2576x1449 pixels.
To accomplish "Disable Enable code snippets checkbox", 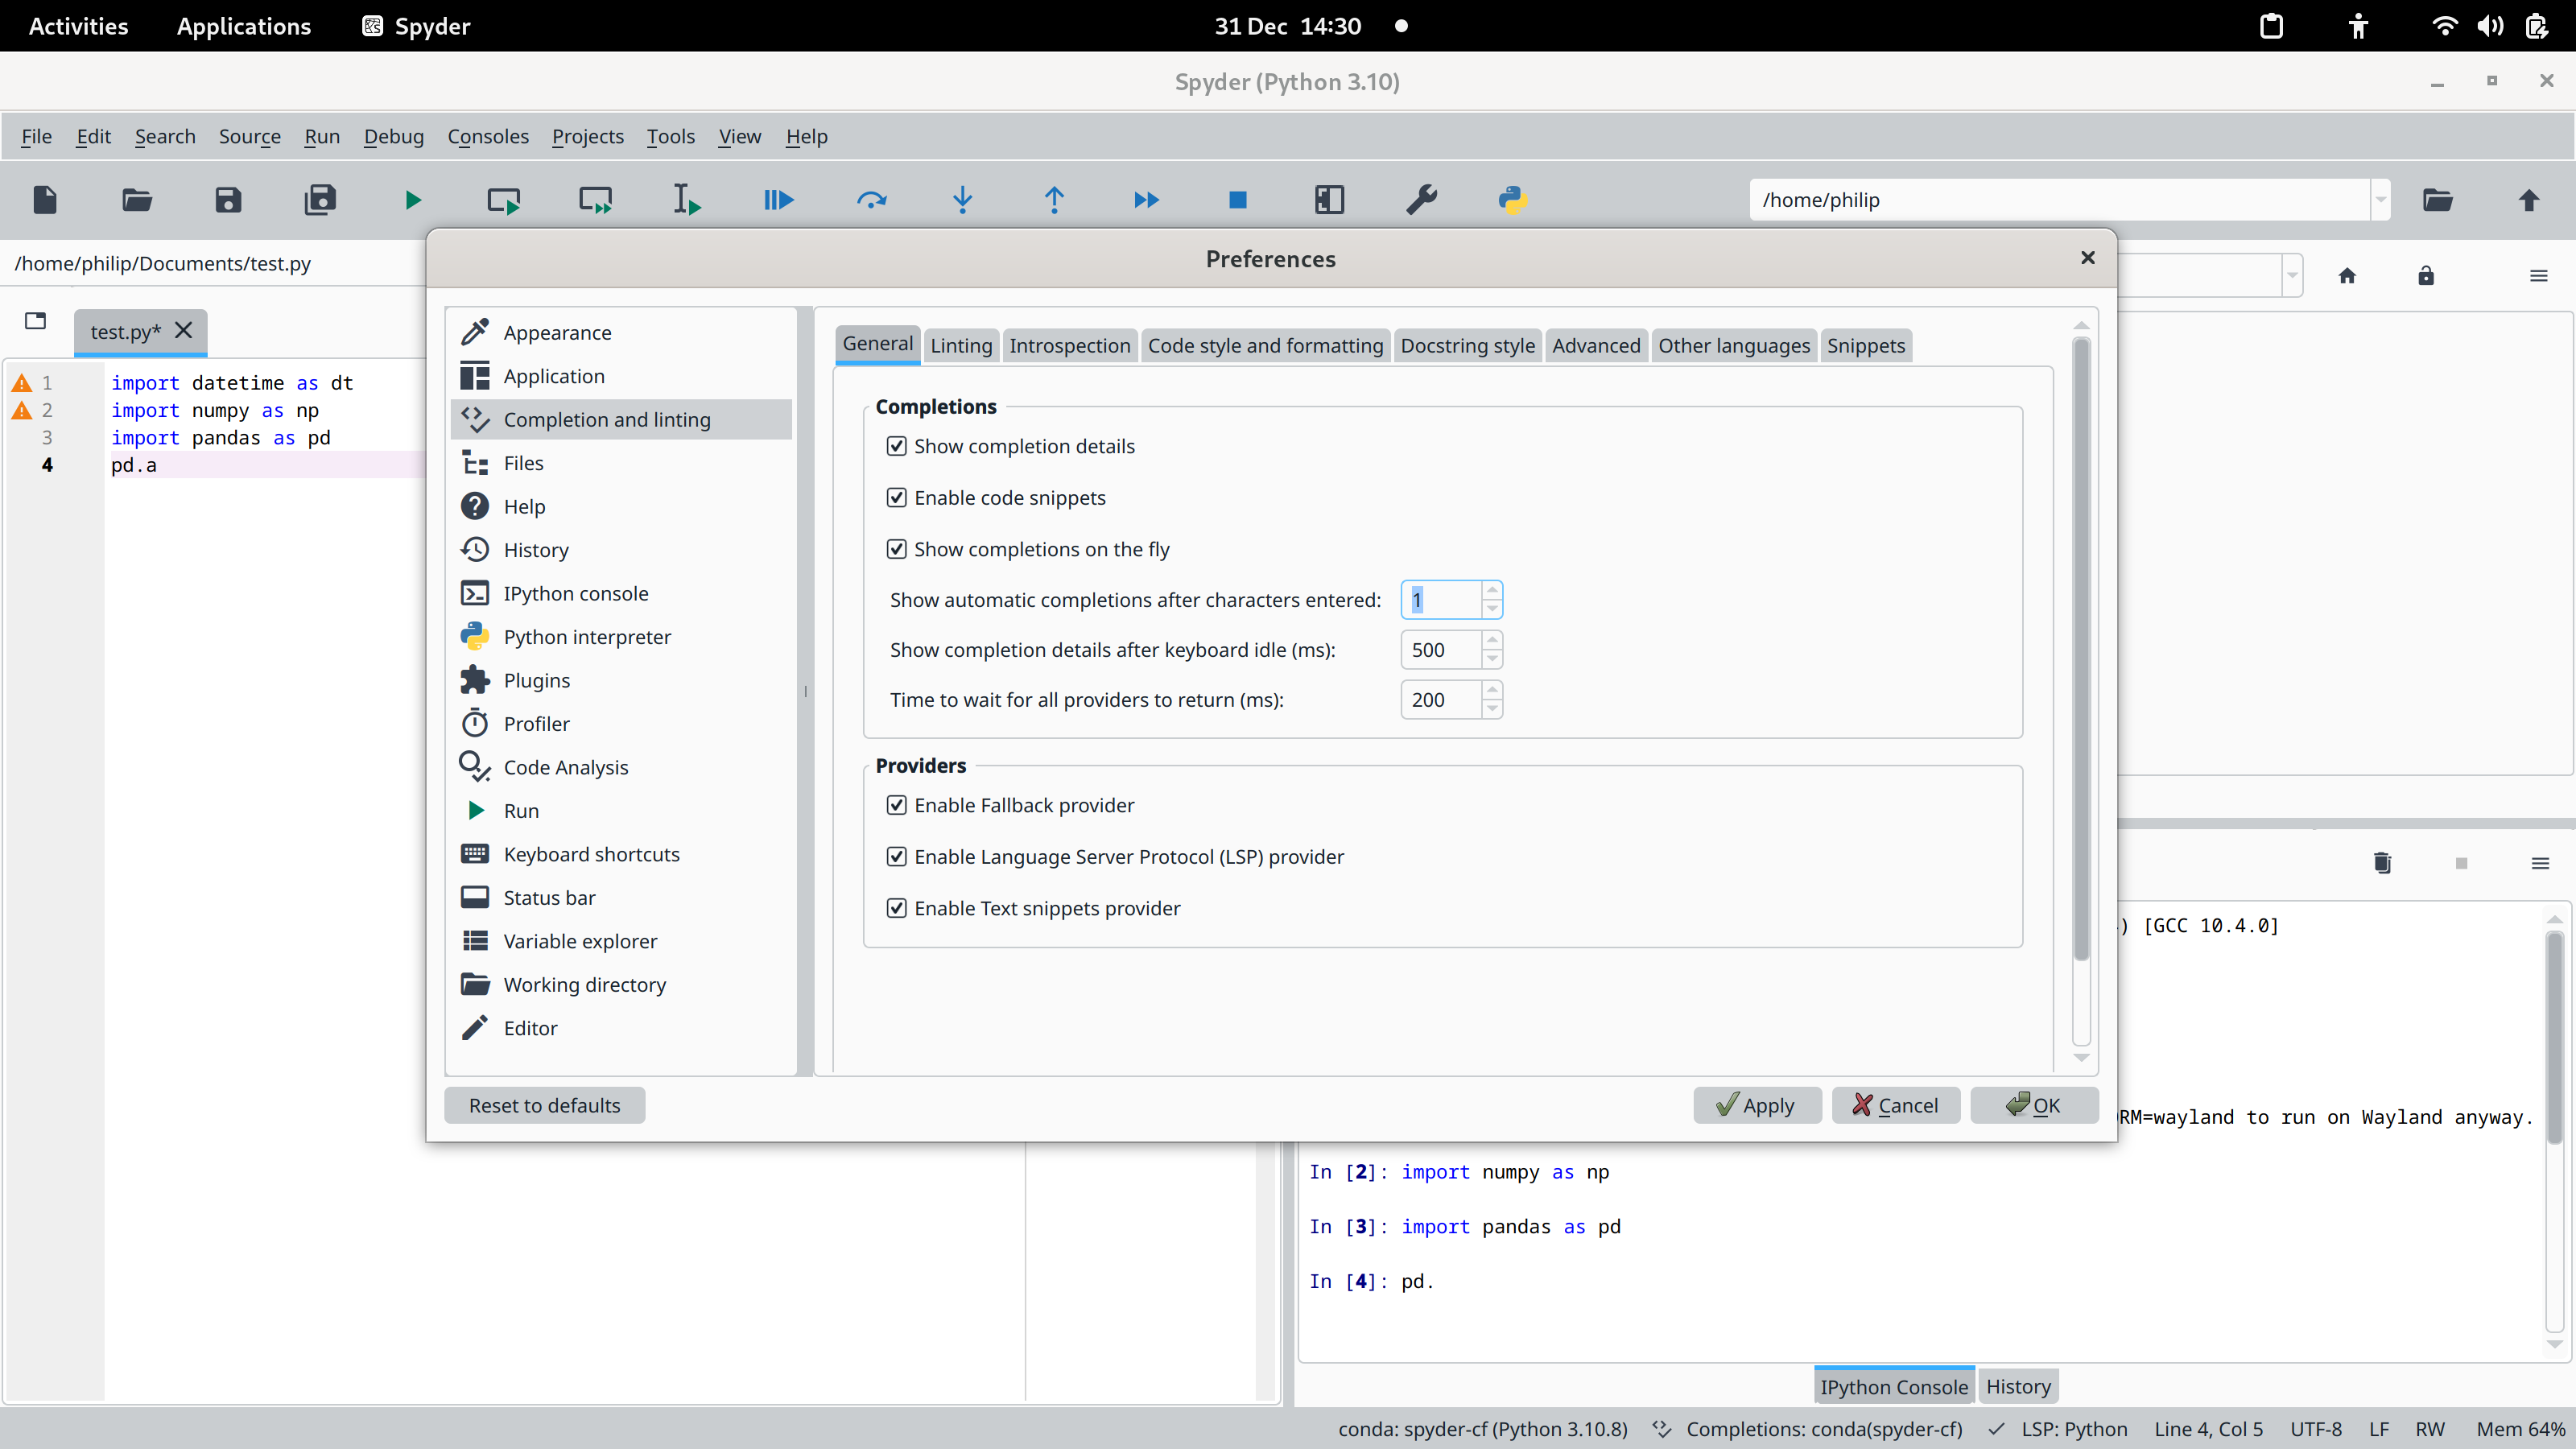I will click(896, 498).
